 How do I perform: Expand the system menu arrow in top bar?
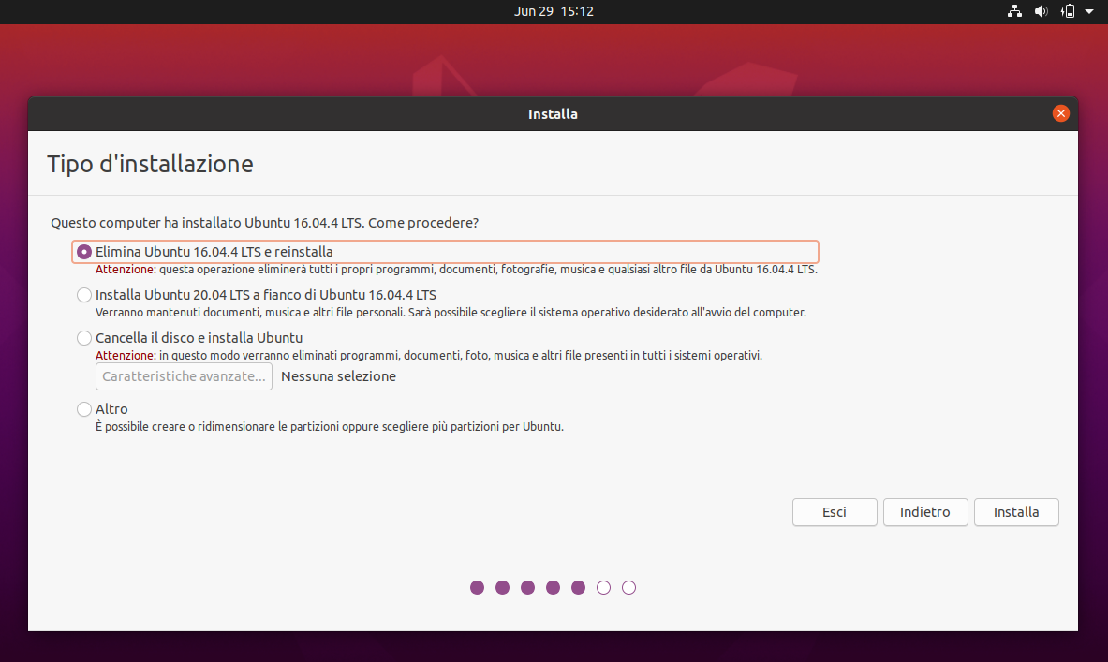pyautogui.click(x=1089, y=11)
